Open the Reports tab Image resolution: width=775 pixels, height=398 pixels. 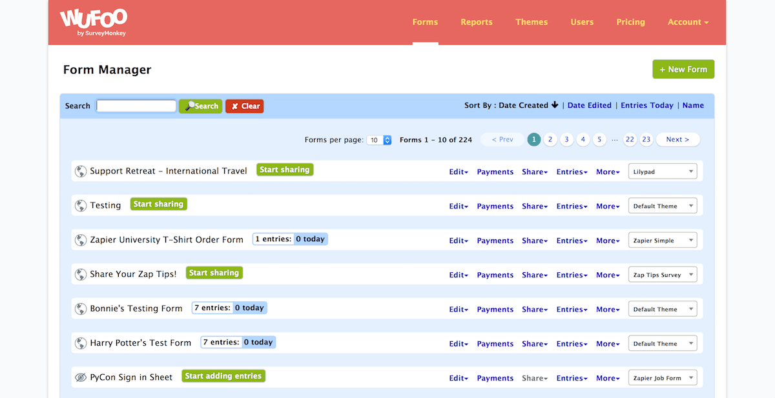pos(477,22)
